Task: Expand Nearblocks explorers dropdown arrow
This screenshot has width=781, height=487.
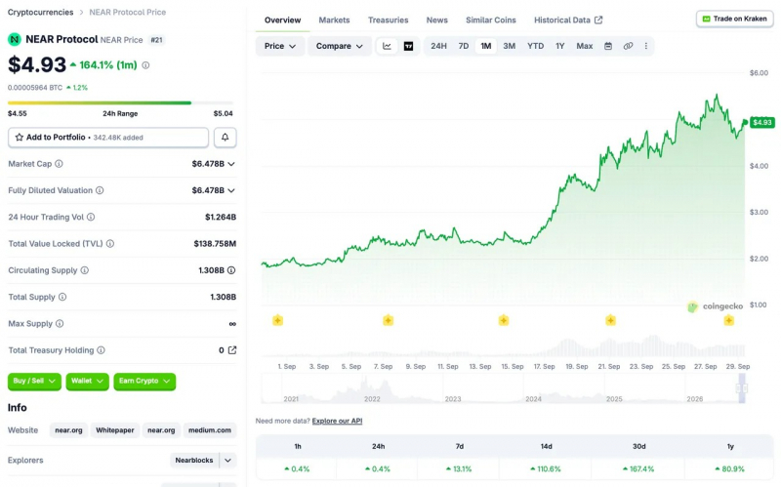Action: [x=227, y=460]
